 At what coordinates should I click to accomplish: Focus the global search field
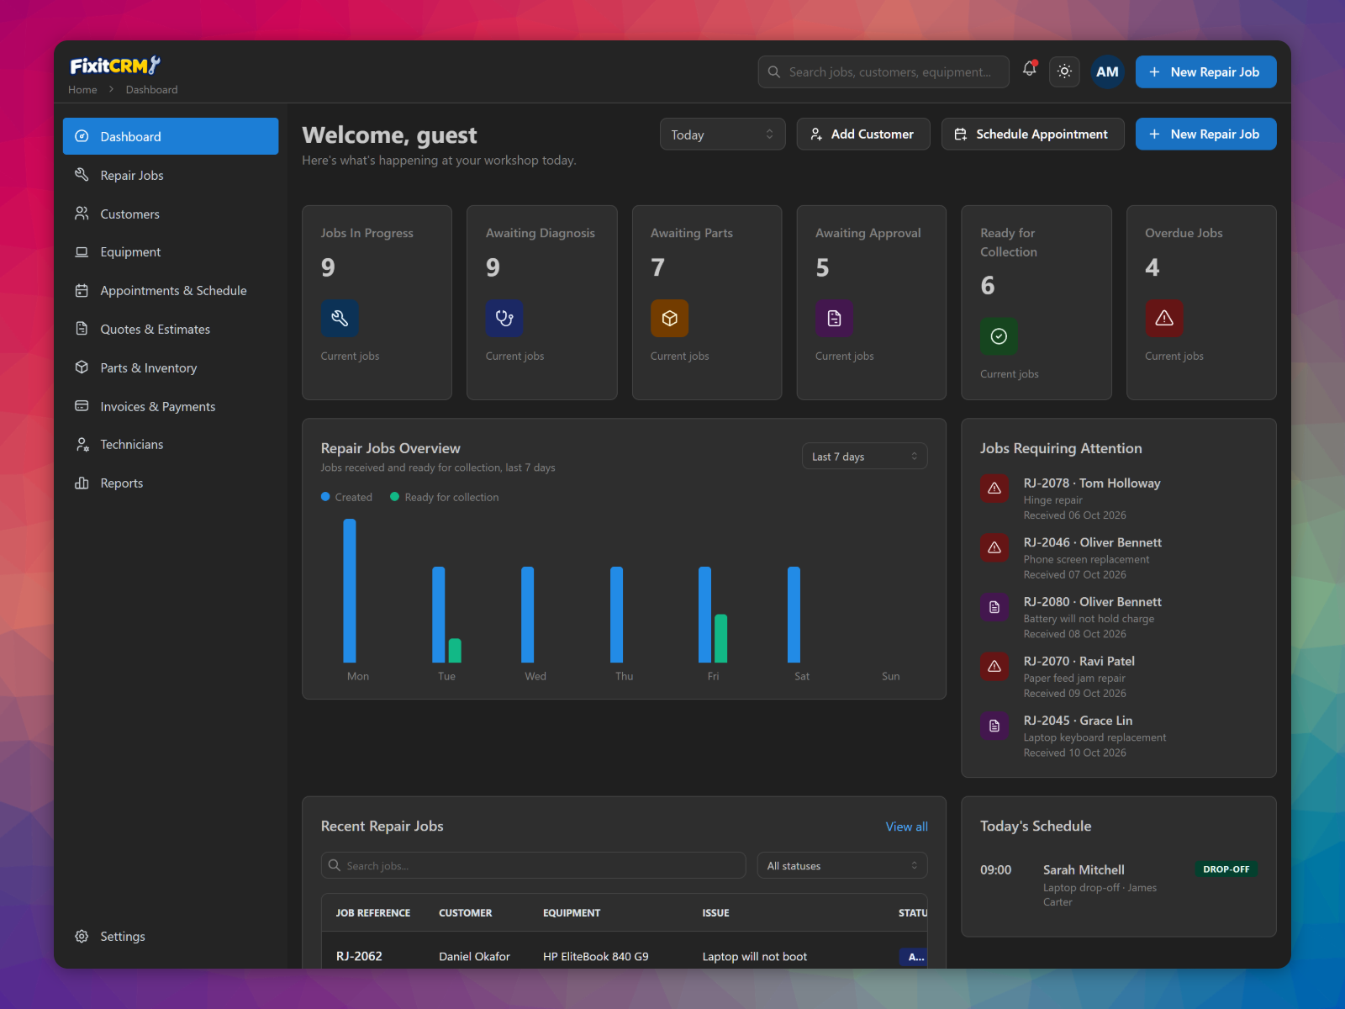[883, 72]
